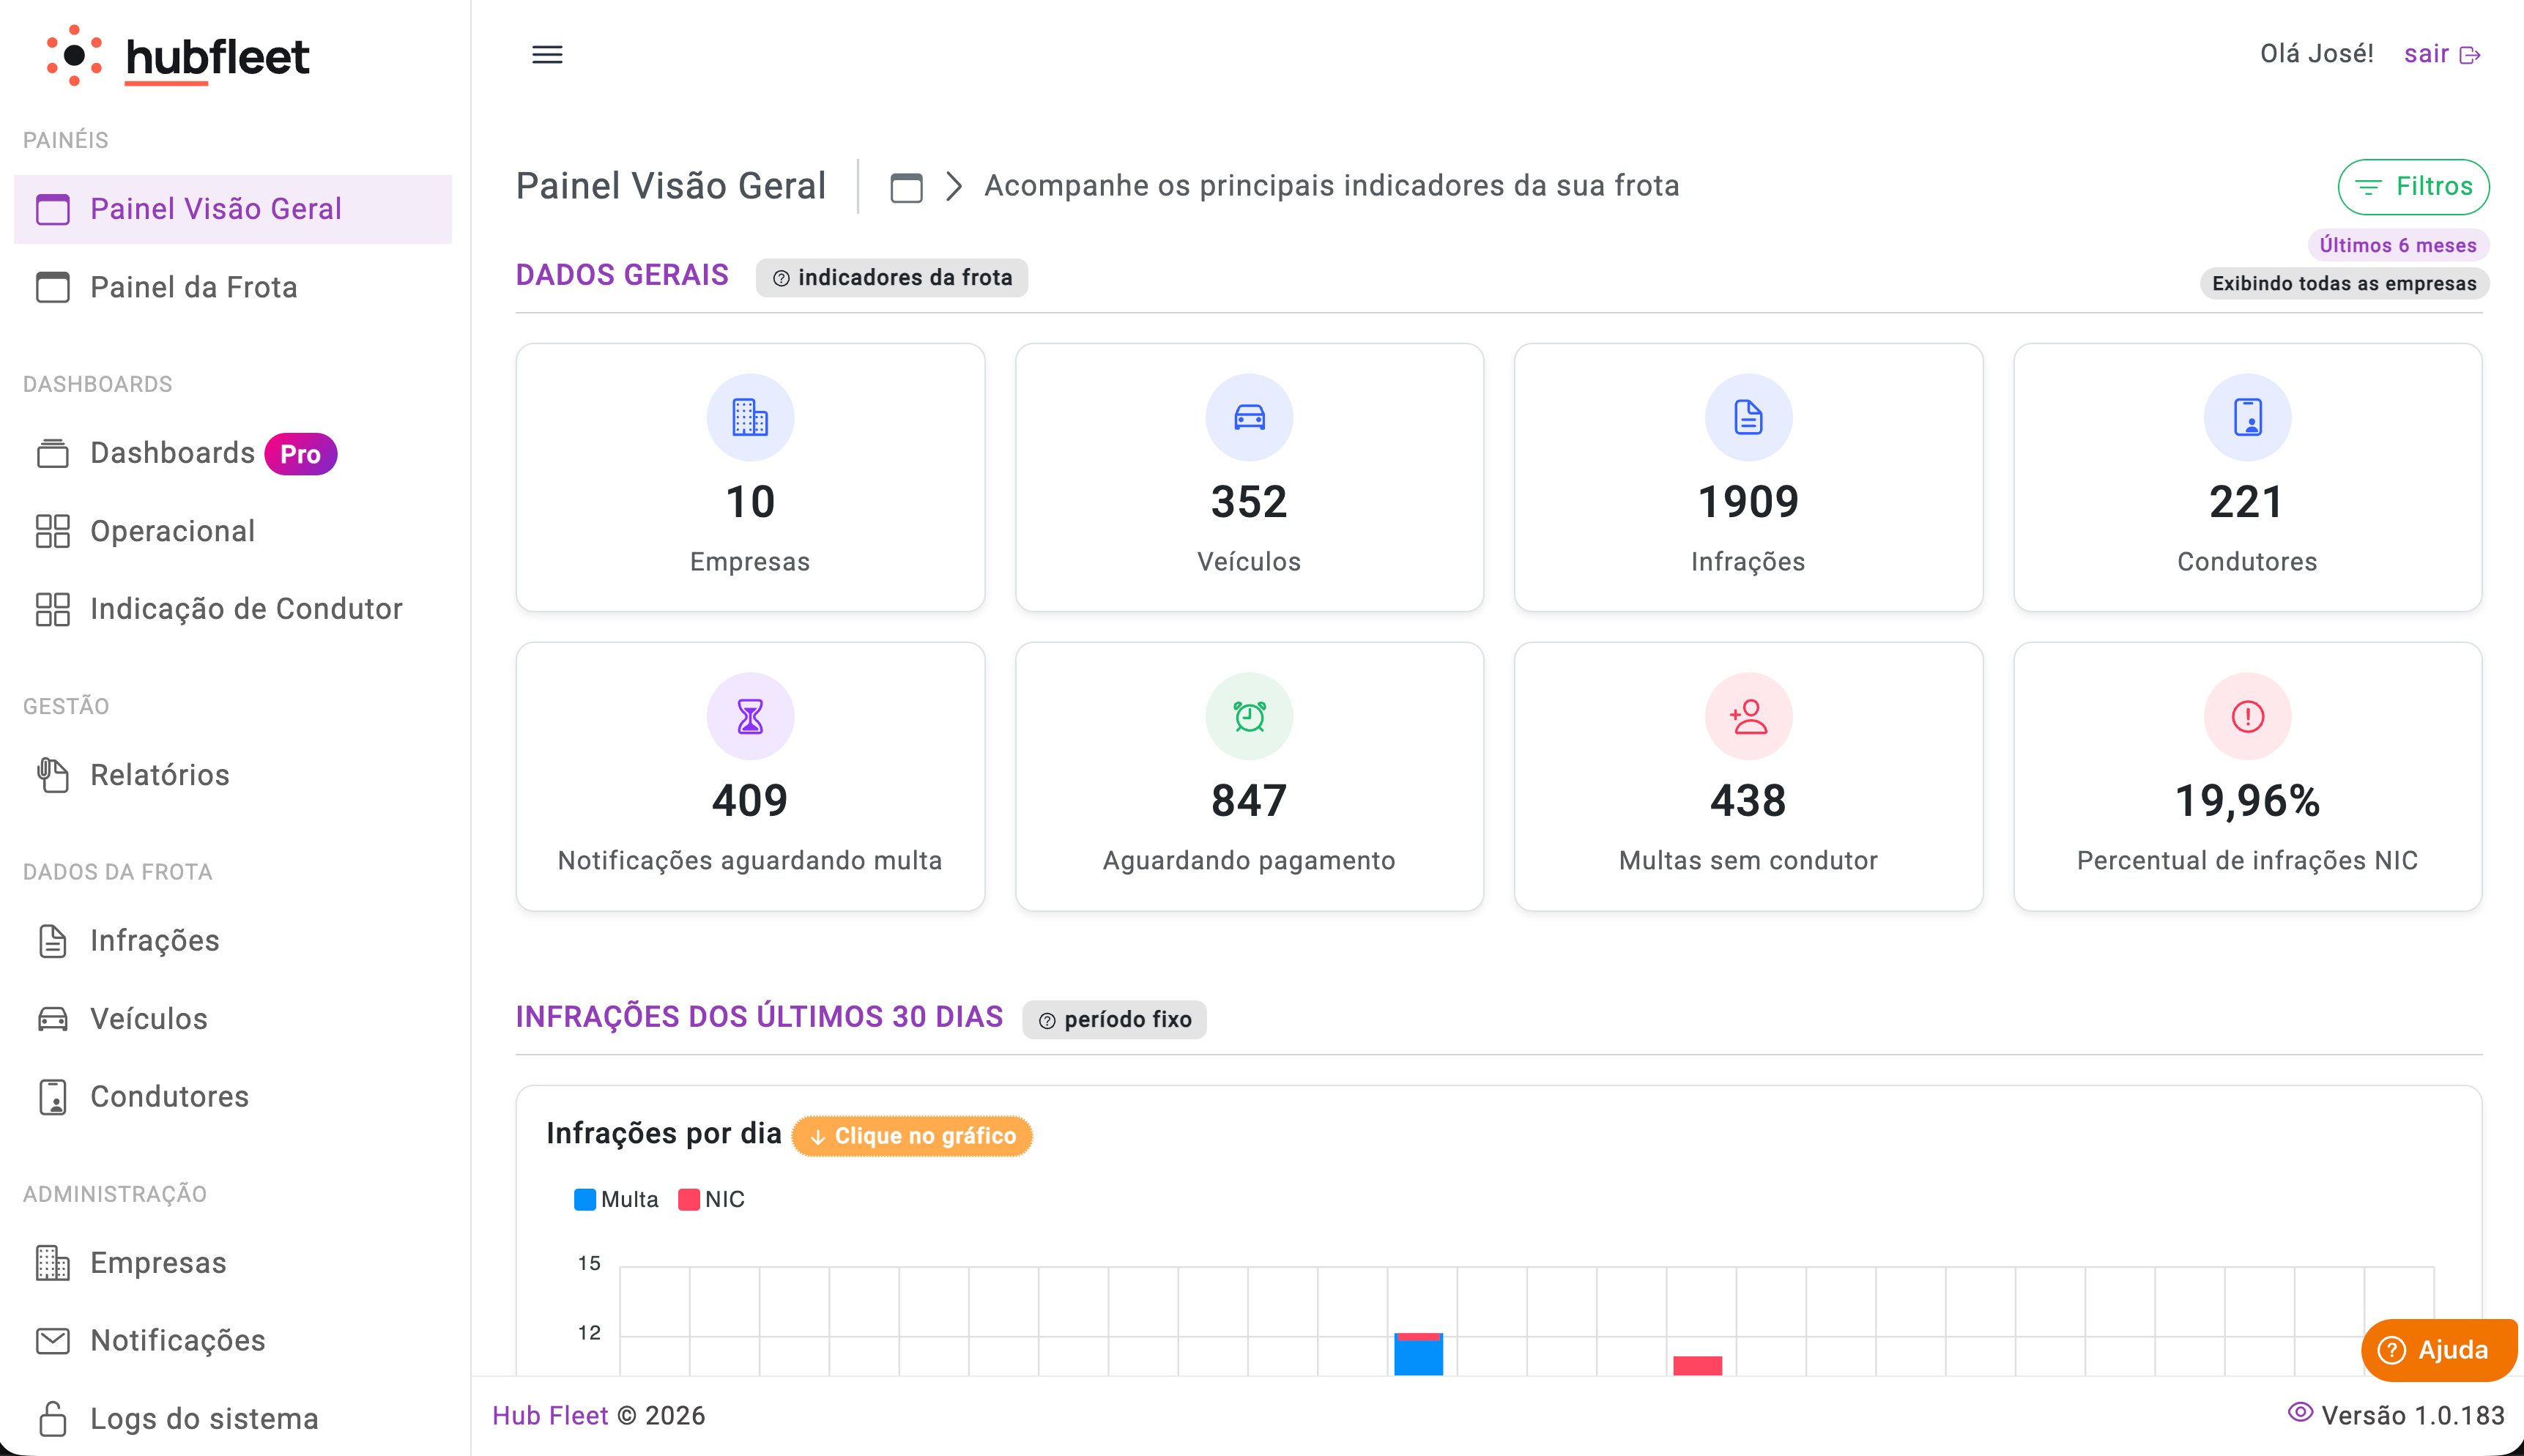Screen dimensions: 2524x1456
Task: Click the Pro badge next to Dashboards
Action: (300, 454)
